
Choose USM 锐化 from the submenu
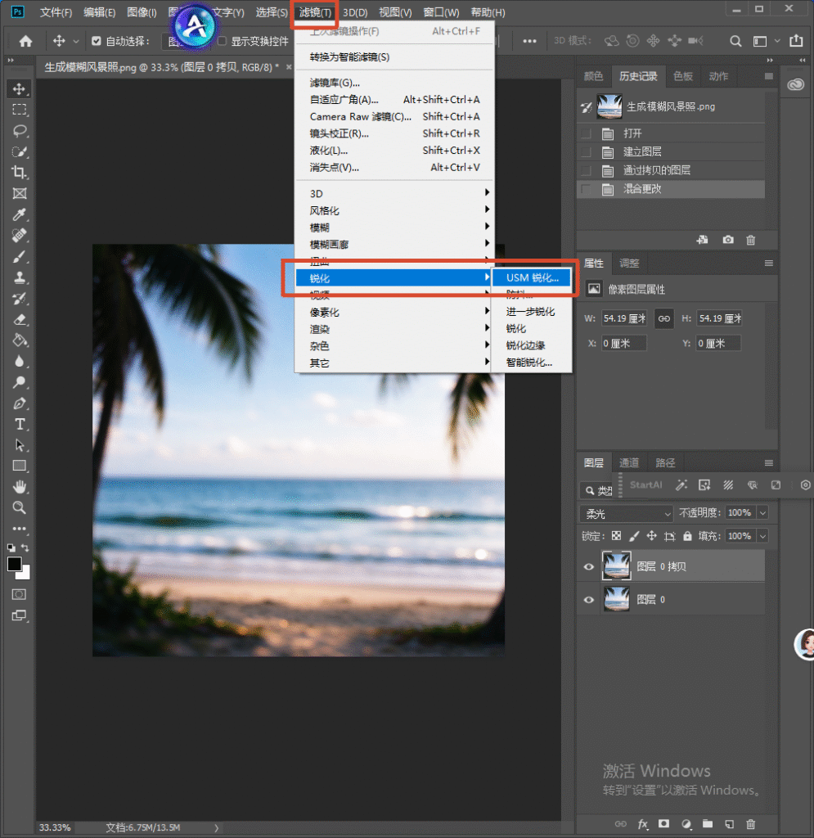532,278
